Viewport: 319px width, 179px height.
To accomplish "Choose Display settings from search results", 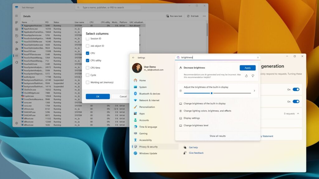I will tap(192, 118).
